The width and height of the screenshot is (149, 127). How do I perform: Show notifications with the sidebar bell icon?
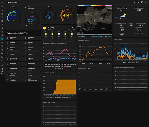[2, 69]
